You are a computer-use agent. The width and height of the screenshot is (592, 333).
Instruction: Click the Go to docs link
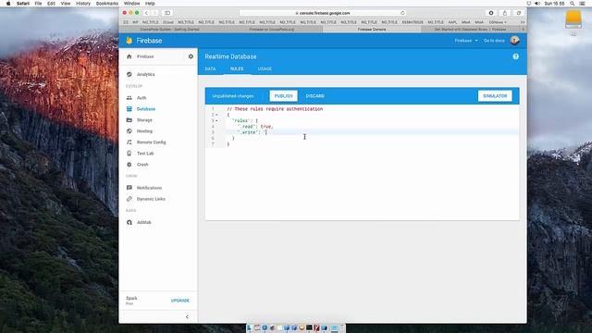click(494, 41)
